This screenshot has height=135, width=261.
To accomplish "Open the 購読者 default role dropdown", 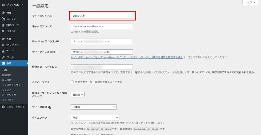I will point(78,95).
